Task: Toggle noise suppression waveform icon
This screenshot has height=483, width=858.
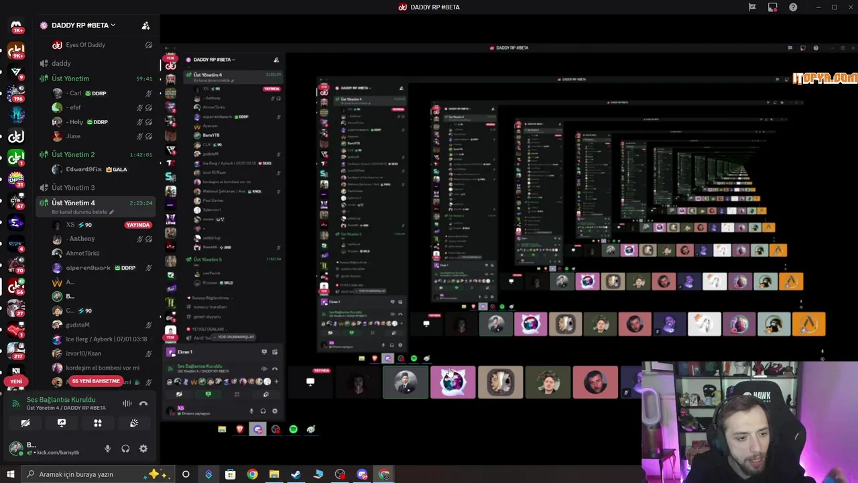Action: click(x=127, y=403)
